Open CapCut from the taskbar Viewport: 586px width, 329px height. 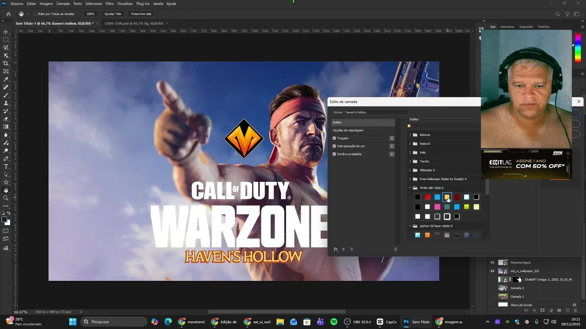(x=387, y=322)
